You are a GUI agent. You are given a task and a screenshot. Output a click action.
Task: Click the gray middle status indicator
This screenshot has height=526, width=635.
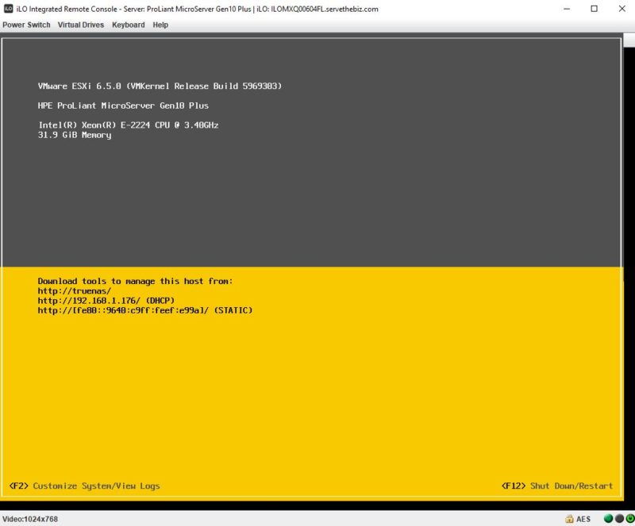(x=619, y=518)
